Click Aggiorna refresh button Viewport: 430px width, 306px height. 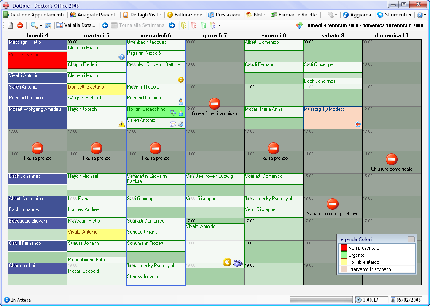click(357, 15)
